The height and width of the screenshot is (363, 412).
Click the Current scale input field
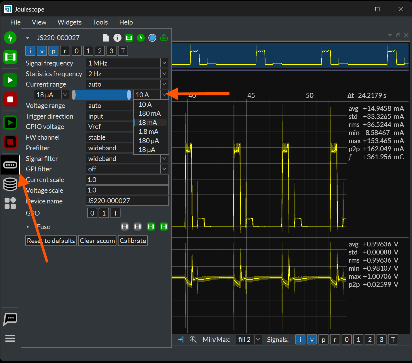pyautogui.click(x=127, y=179)
